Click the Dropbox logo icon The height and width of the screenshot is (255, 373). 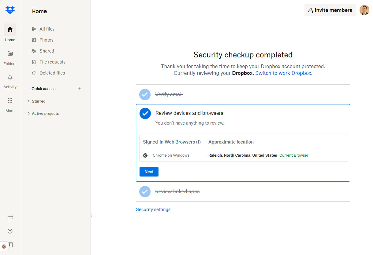pos(10,10)
